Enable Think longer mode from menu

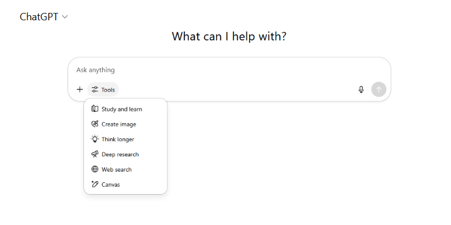click(x=118, y=139)
